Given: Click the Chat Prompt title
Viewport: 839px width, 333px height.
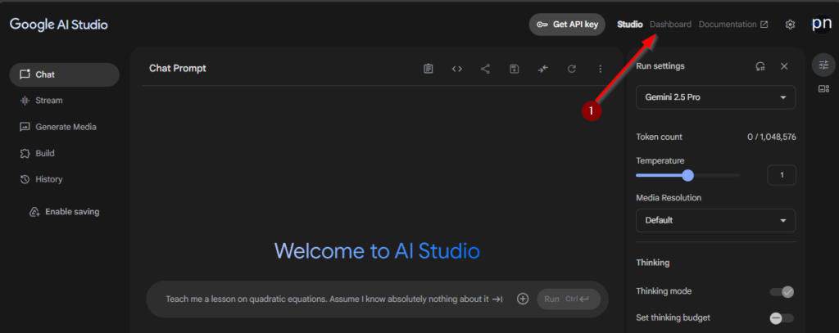Looking at the screenshot, I should [x=178, y=69].
